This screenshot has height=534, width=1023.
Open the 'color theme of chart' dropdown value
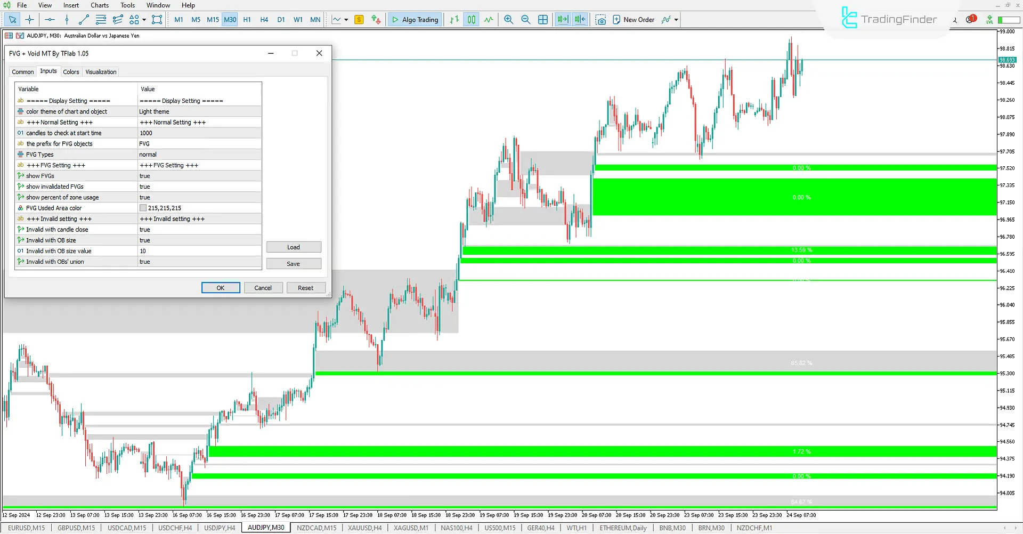pyautogui.click(x=199, y=111)
